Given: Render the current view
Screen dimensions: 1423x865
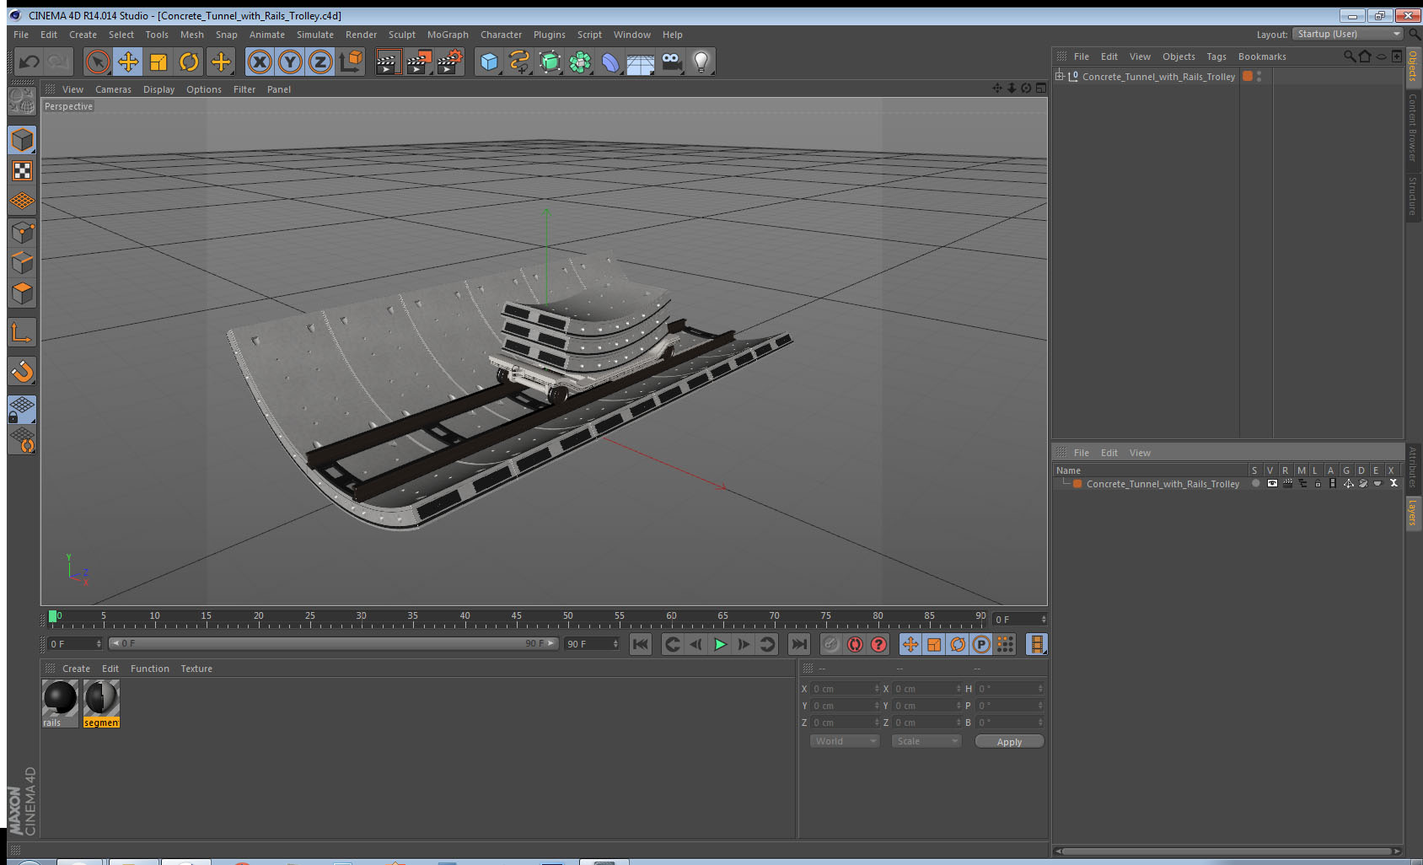Looking at the screenshot, I should tap(387, 62).
